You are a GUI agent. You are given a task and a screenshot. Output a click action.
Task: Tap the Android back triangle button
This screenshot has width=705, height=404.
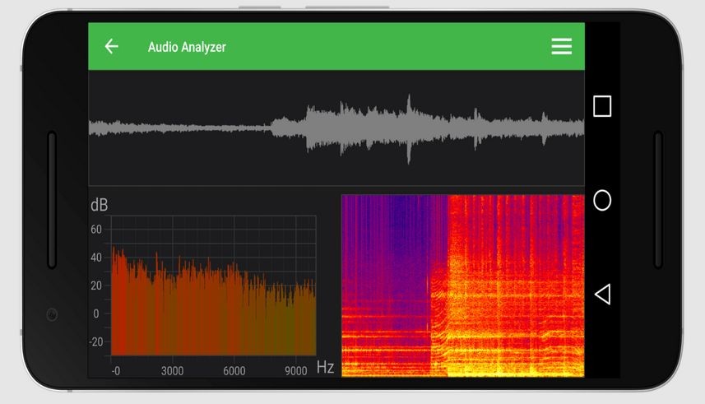click(x=602, y=295)
